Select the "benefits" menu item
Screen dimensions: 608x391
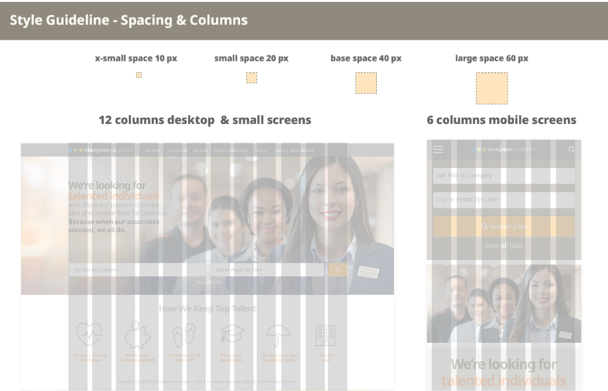click(x=199, y=151)
